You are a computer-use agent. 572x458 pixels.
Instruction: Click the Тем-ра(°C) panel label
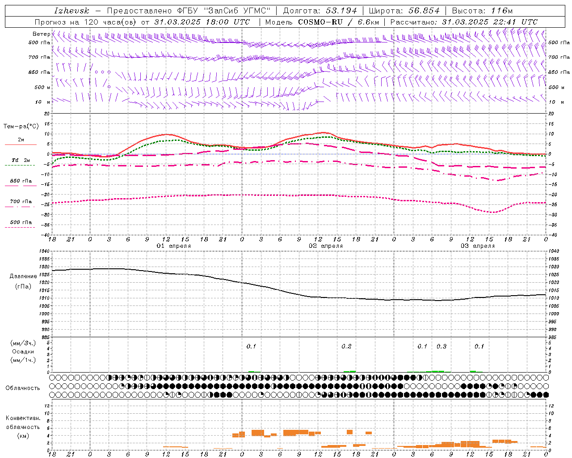pyautogui.click(x=21, y=127)
